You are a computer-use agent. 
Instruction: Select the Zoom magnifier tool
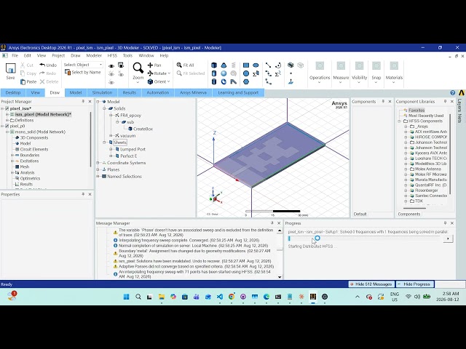pos(138,68)
